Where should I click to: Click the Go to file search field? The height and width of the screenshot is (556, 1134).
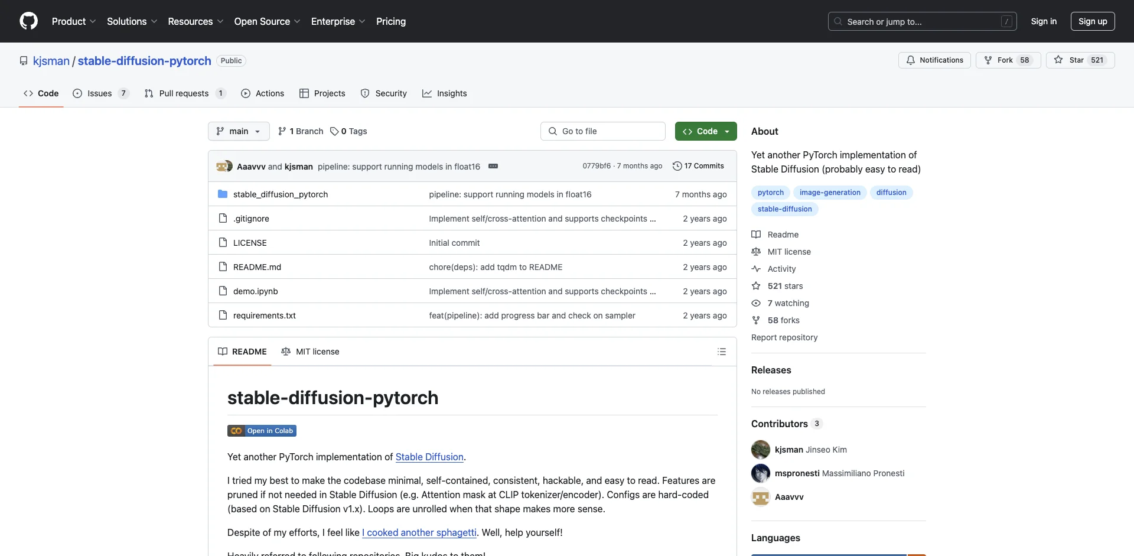tap(603, 131)
